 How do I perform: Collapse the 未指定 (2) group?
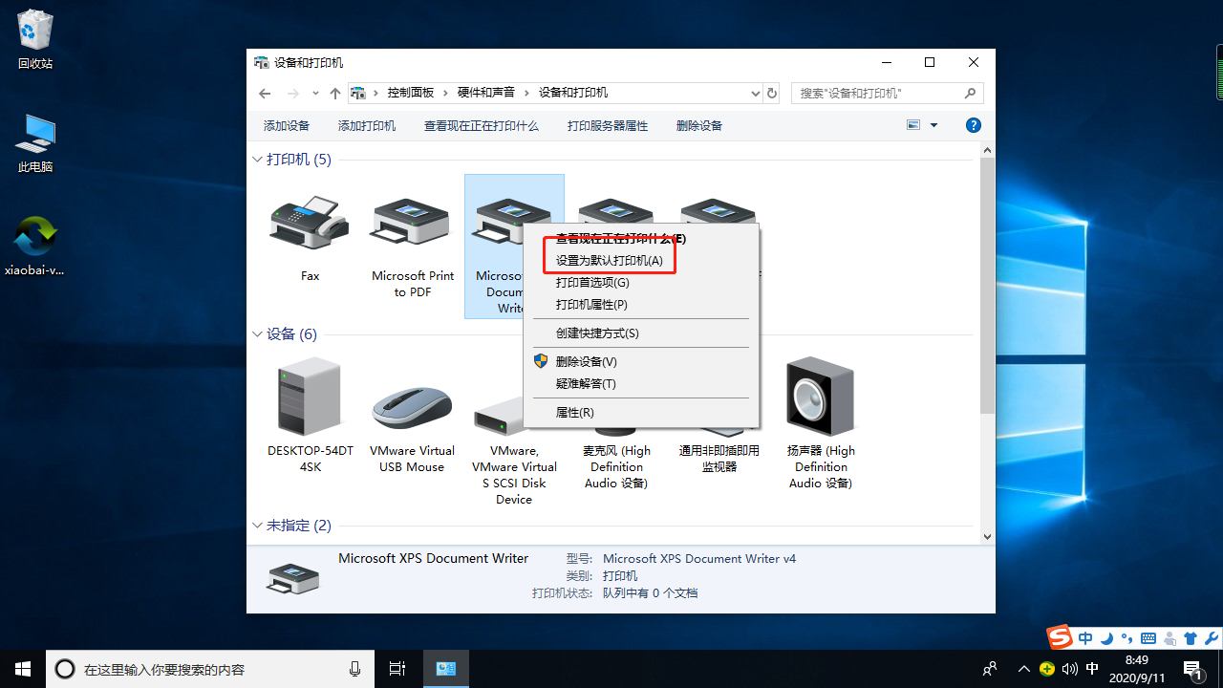pyautogui.click(x=257, y=526)
